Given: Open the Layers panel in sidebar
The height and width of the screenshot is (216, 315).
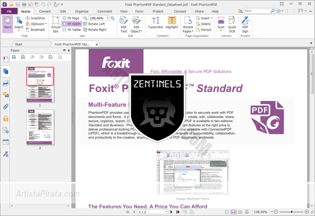Looking at the screenshot, I should pyautogui.click(x=6, y=83).
